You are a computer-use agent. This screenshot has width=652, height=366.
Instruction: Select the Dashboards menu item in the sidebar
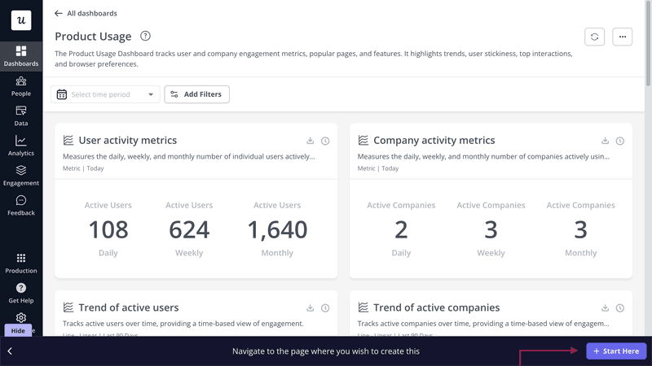click(x=21, y=56)
